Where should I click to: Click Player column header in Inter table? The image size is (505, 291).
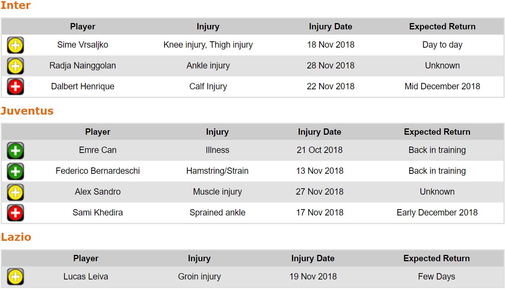[83, 26]
